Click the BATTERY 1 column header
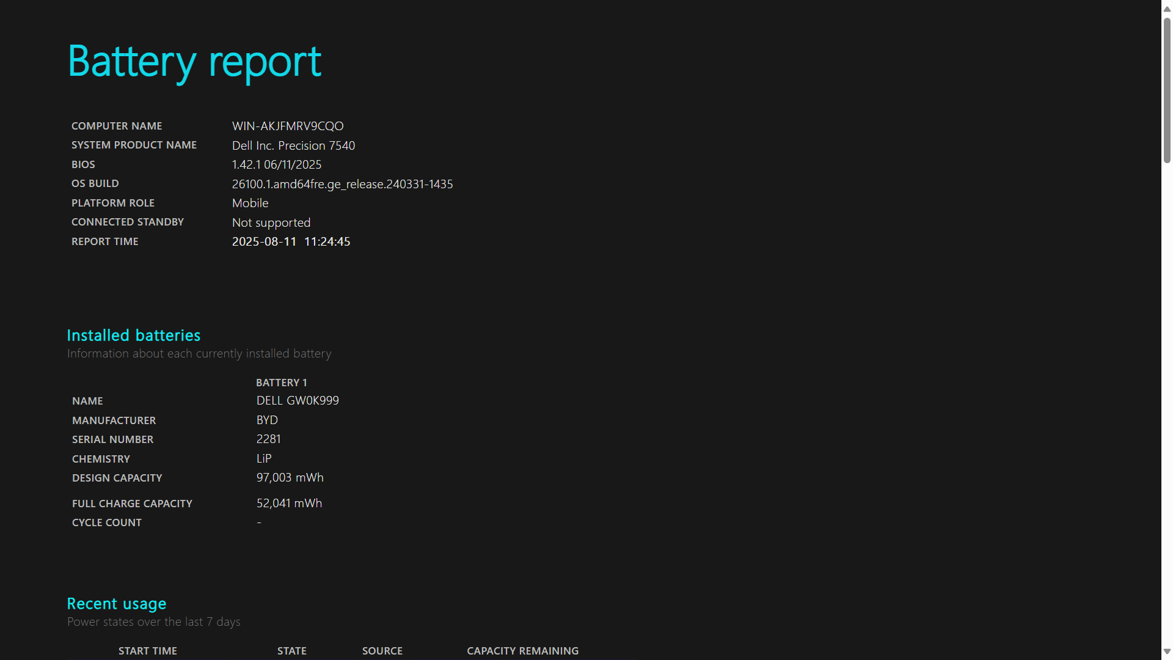The height and width of the screenshot is (660, 1173). pos(281,383)
